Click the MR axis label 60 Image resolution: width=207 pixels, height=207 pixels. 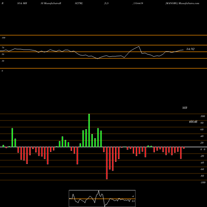coord(202,130)
